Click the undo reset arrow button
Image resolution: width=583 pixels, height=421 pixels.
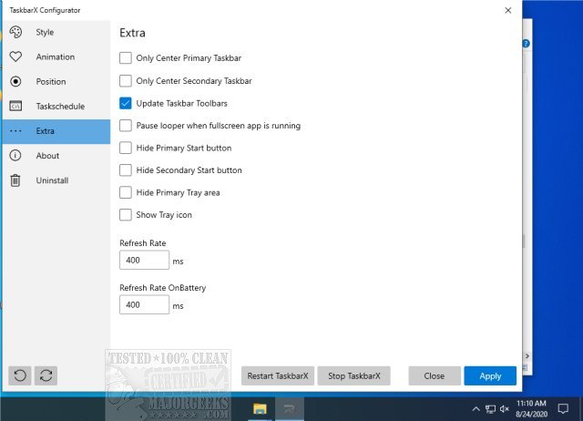20,375
